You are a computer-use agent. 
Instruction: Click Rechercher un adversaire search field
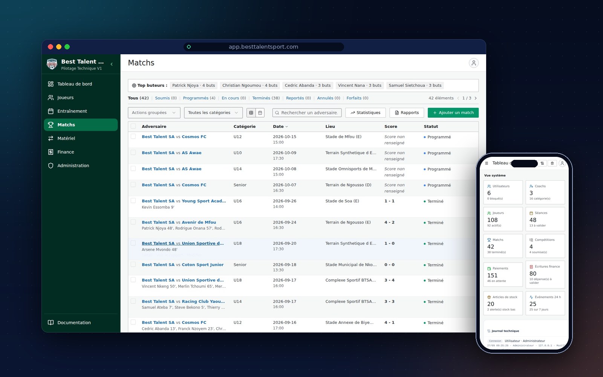tap(307, 113)
